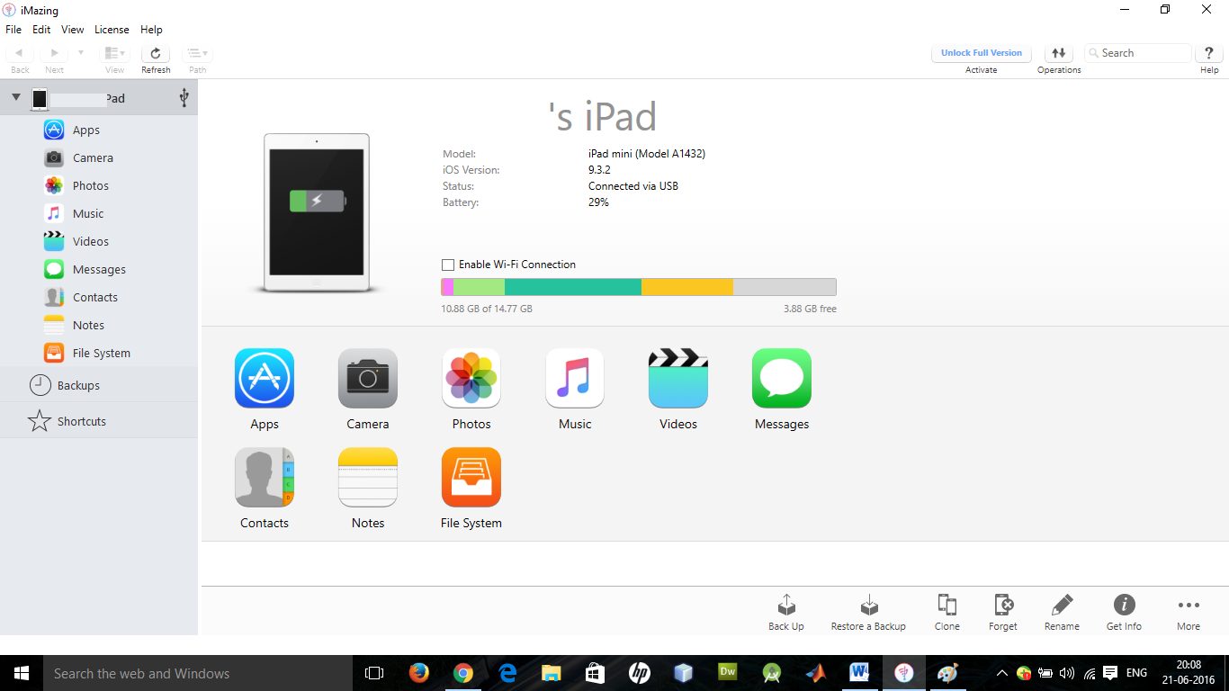Open the large Messages icon in main panel
The image size is (1229, 691).
(782, 379)
